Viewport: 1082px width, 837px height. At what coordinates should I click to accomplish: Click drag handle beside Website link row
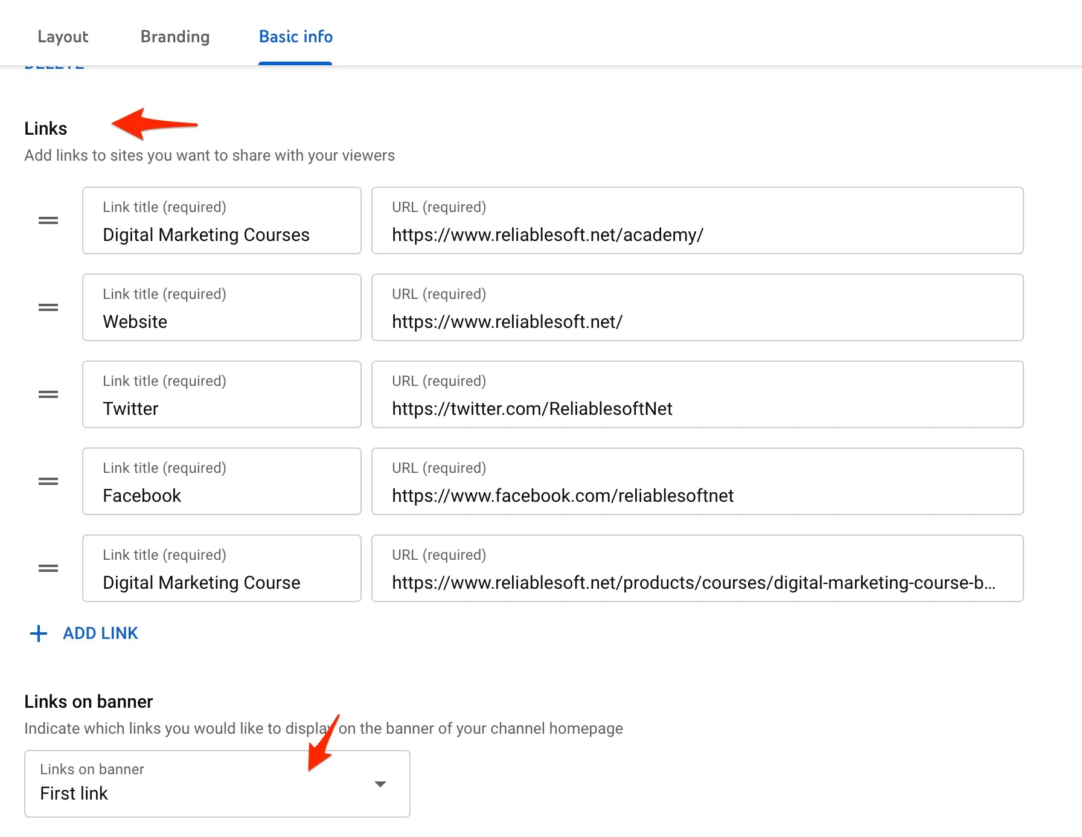point(48,307)
